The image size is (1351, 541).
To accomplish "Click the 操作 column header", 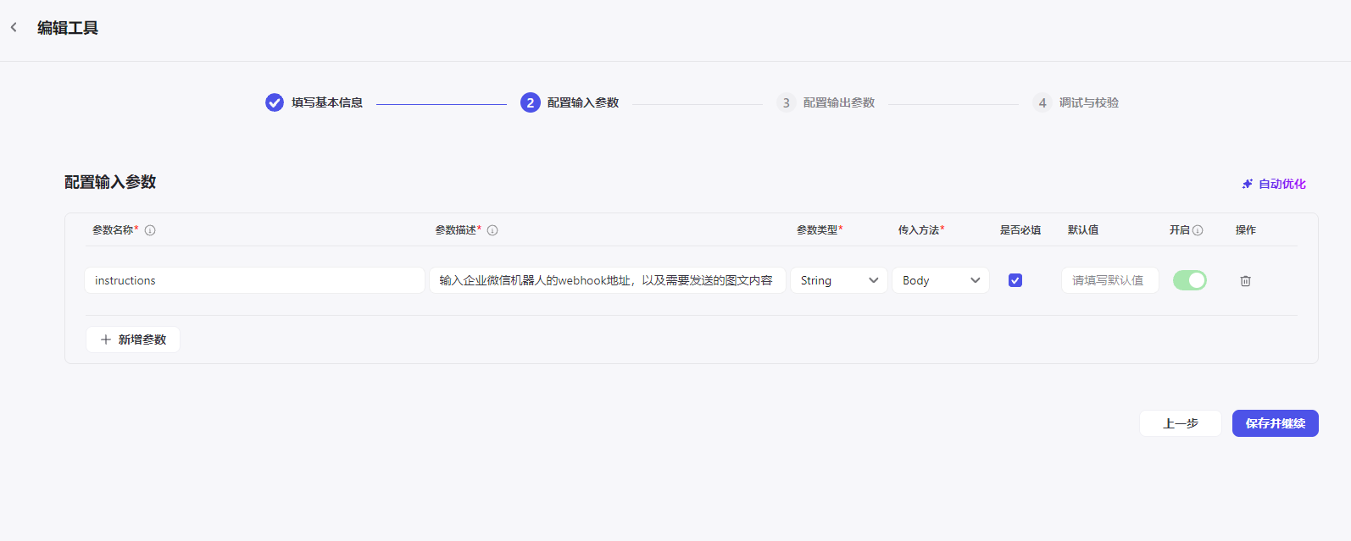I will coord(1246,230).
